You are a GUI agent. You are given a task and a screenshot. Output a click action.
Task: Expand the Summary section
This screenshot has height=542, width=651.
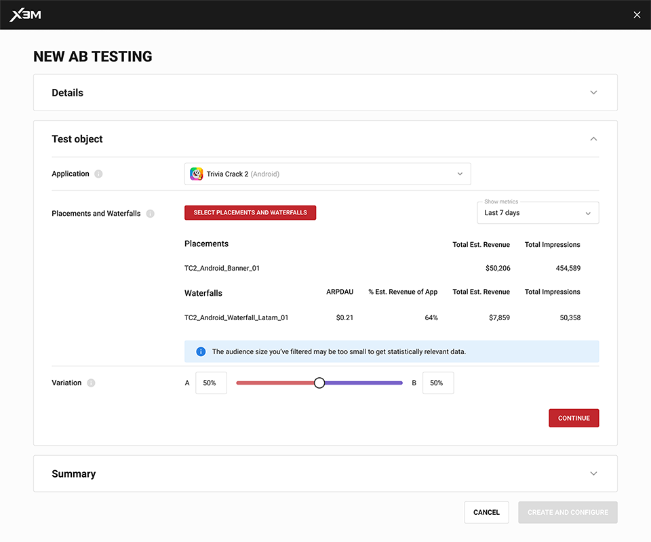[x=594, y=473]
